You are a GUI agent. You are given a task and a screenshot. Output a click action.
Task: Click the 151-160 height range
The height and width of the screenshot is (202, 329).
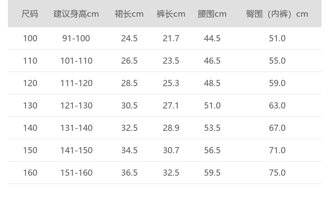tap(76, 173)
